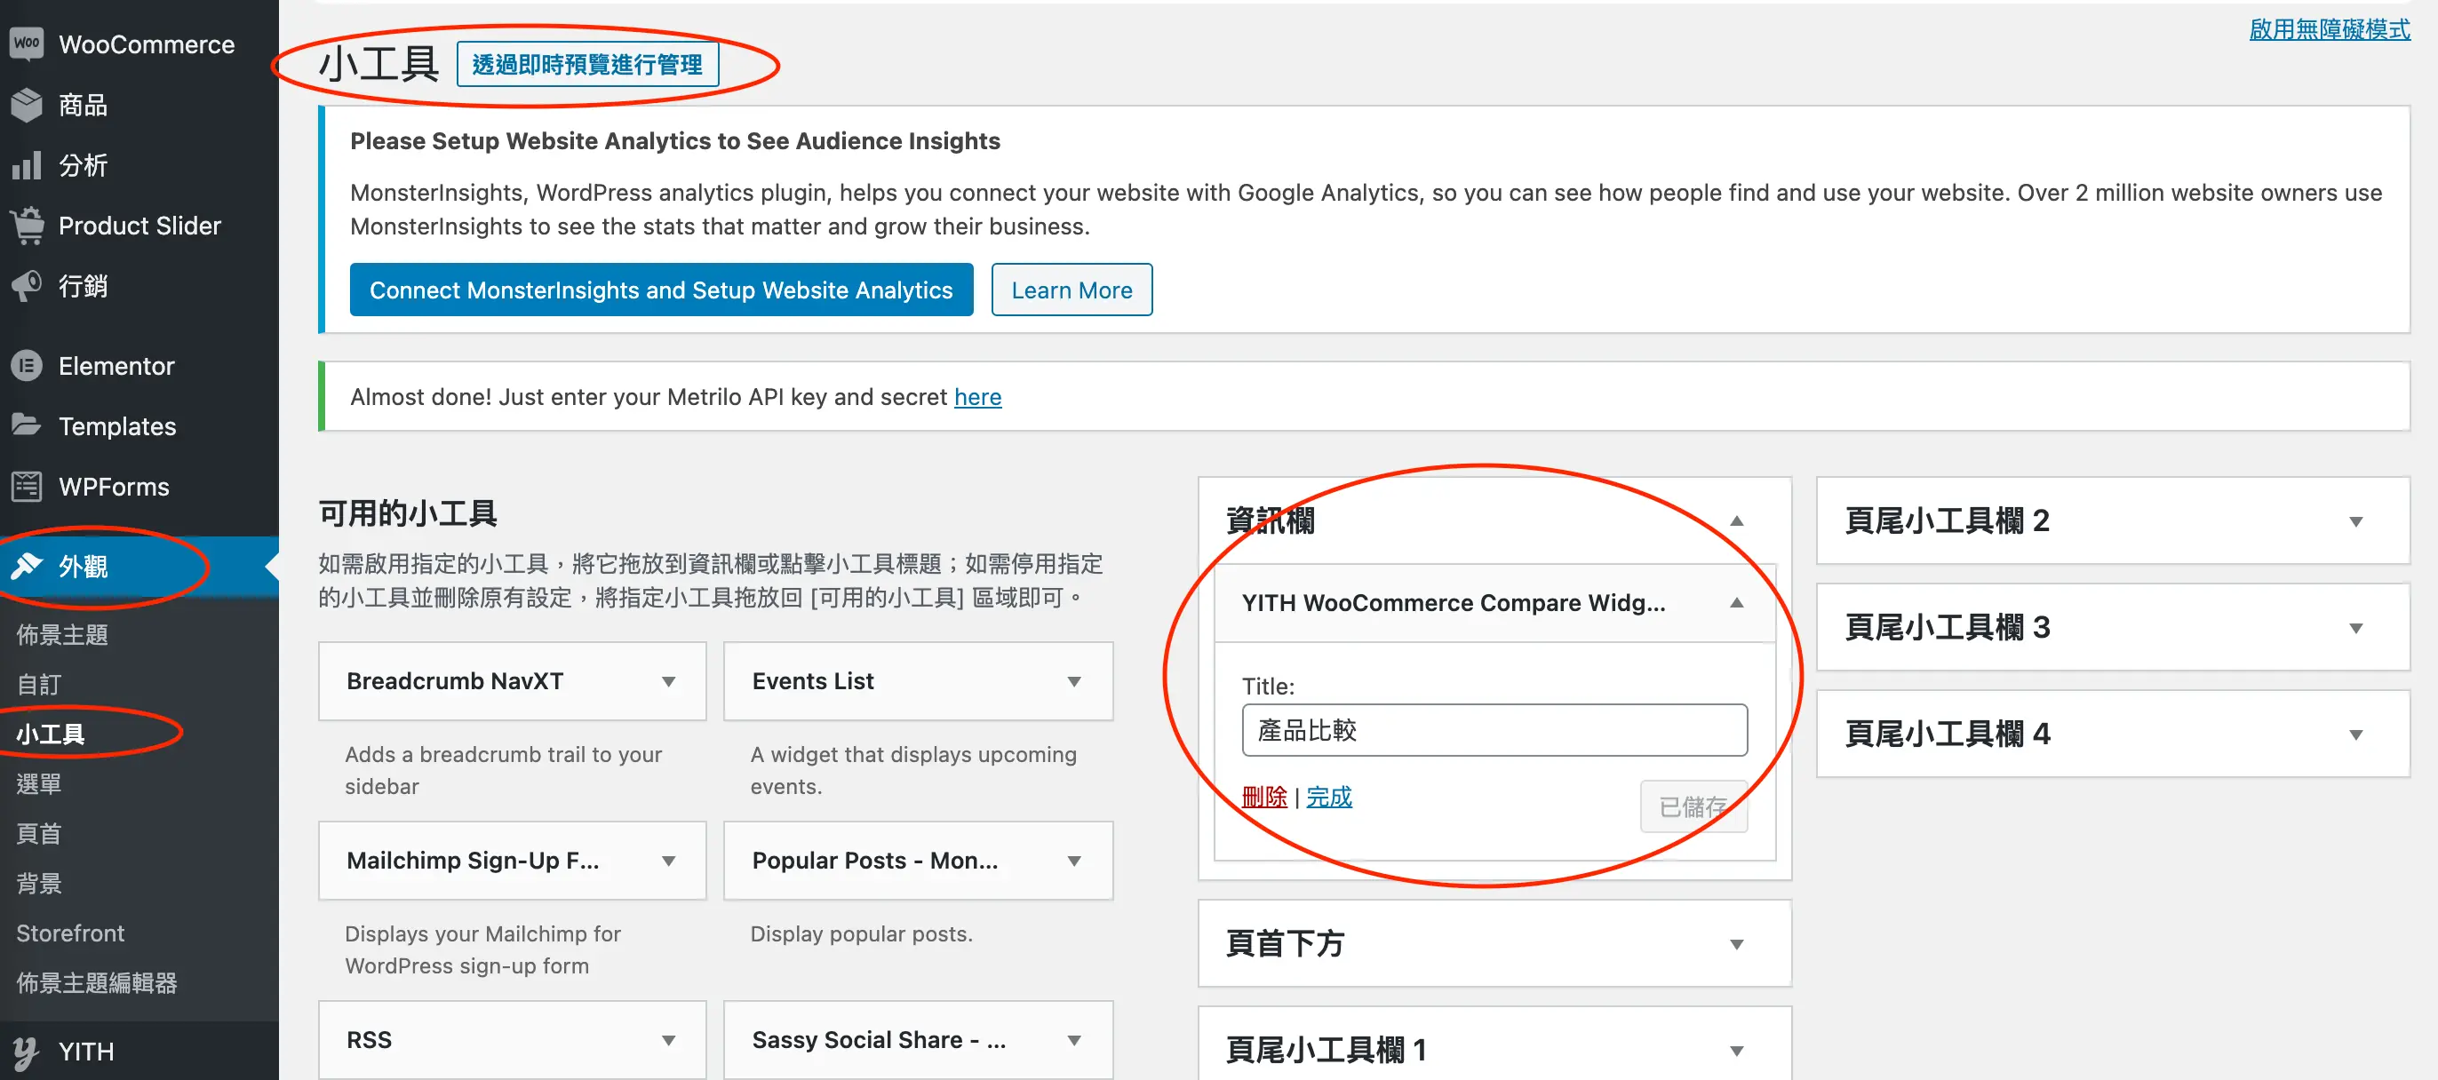Click the 已儲存 button in Compare widget
Screen dimensions: 2438x1080
click(x=1693, y=806)
